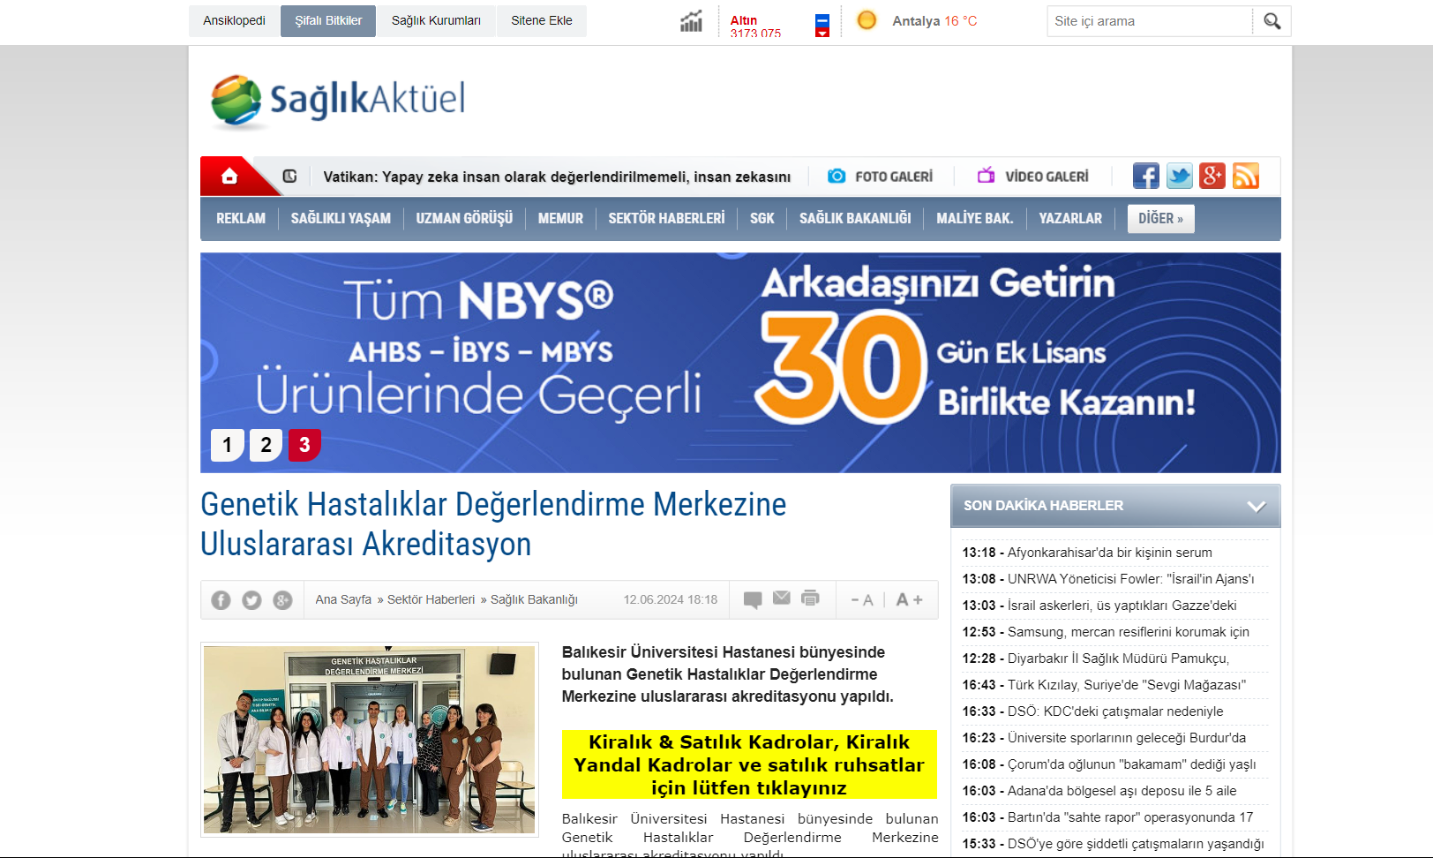Open the MALİYE BAK. menu item
1433x858 pixels.
pyautogui.click(x=975, y=219)
